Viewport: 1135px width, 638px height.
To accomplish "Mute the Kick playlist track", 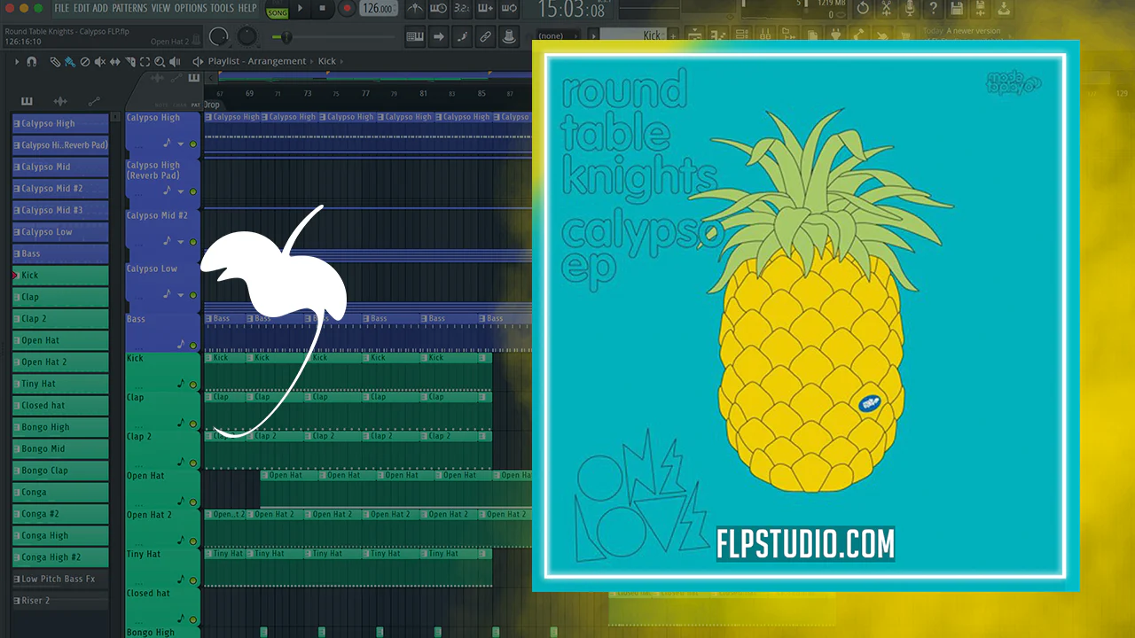I will pyautogui.click(x=193, y=385).
